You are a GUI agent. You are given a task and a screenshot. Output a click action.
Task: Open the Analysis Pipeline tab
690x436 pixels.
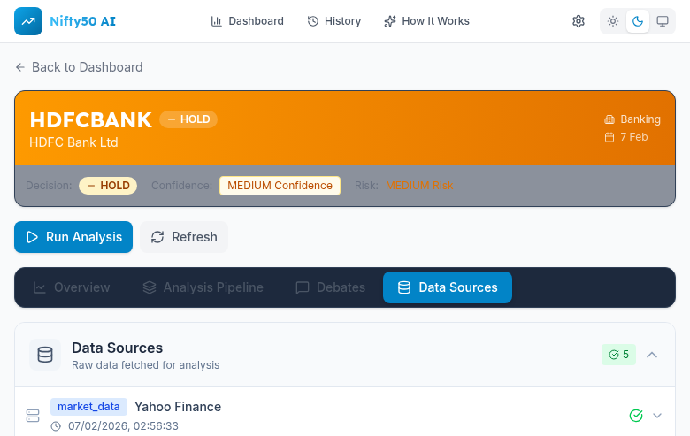(203, 287)
